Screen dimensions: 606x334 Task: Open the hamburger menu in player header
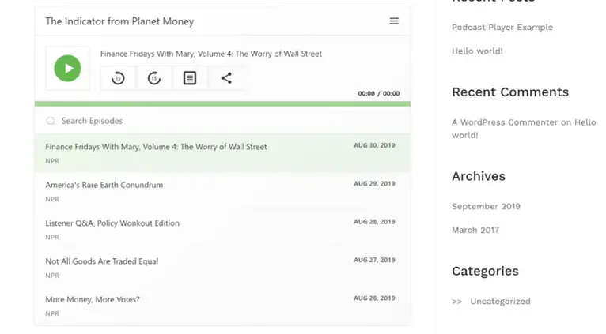394,21
